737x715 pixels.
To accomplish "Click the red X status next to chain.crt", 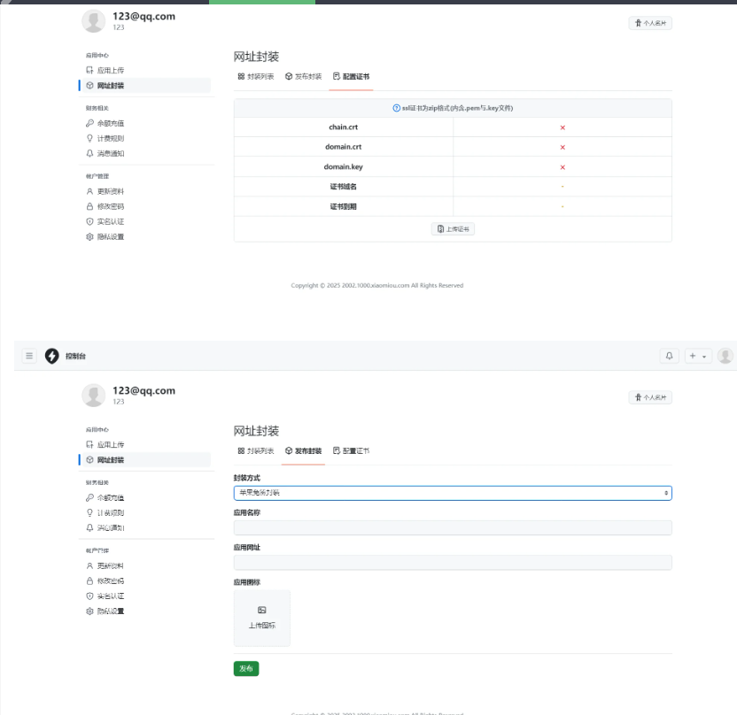I will (x=562, y=127).
